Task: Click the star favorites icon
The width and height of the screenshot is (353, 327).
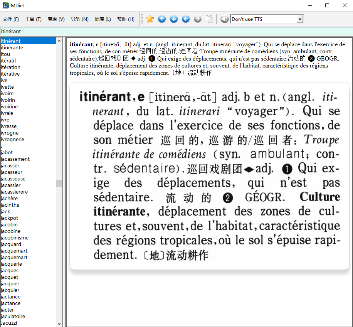Action: (x=150, y=19)
